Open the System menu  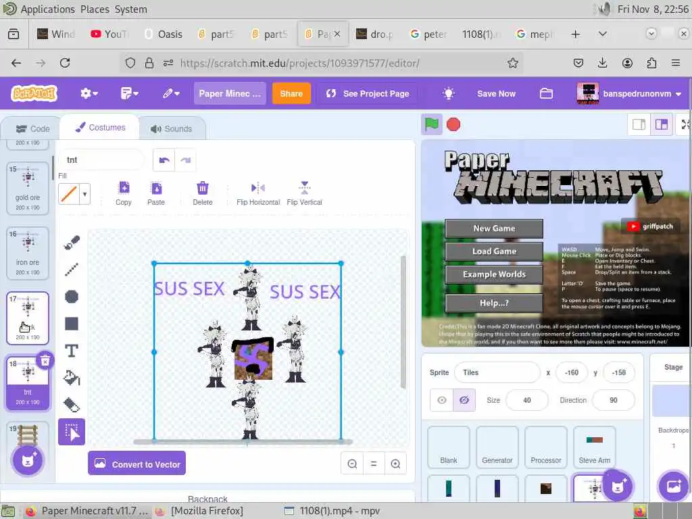(131, 9)
